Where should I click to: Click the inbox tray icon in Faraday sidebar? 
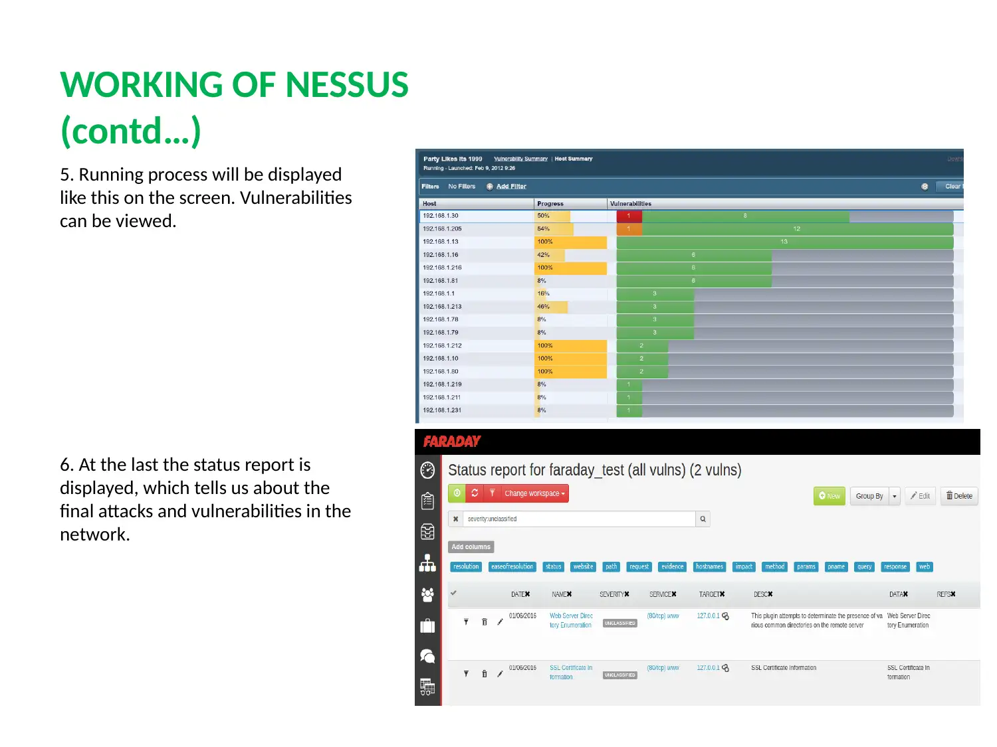pyautogui.click(x=427, y=532)
